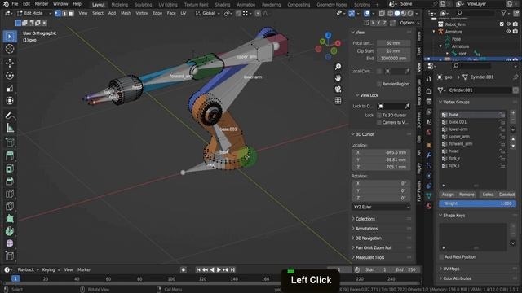Viewport: 522px width, 293px height.
Task: Toggle camera view icon
Action: 338,89
